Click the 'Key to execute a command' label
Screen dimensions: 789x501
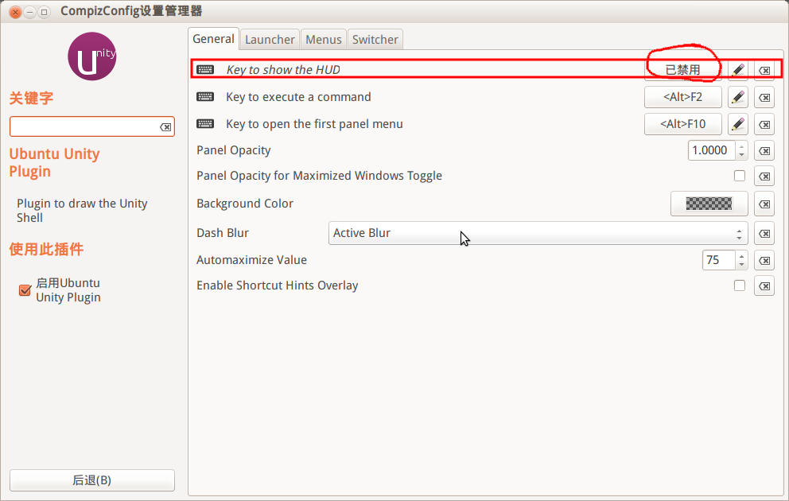(x=298, y=97)
